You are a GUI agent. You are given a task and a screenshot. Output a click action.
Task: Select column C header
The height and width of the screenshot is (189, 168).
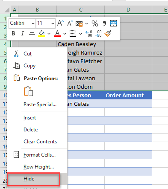[x=81, y=10]
